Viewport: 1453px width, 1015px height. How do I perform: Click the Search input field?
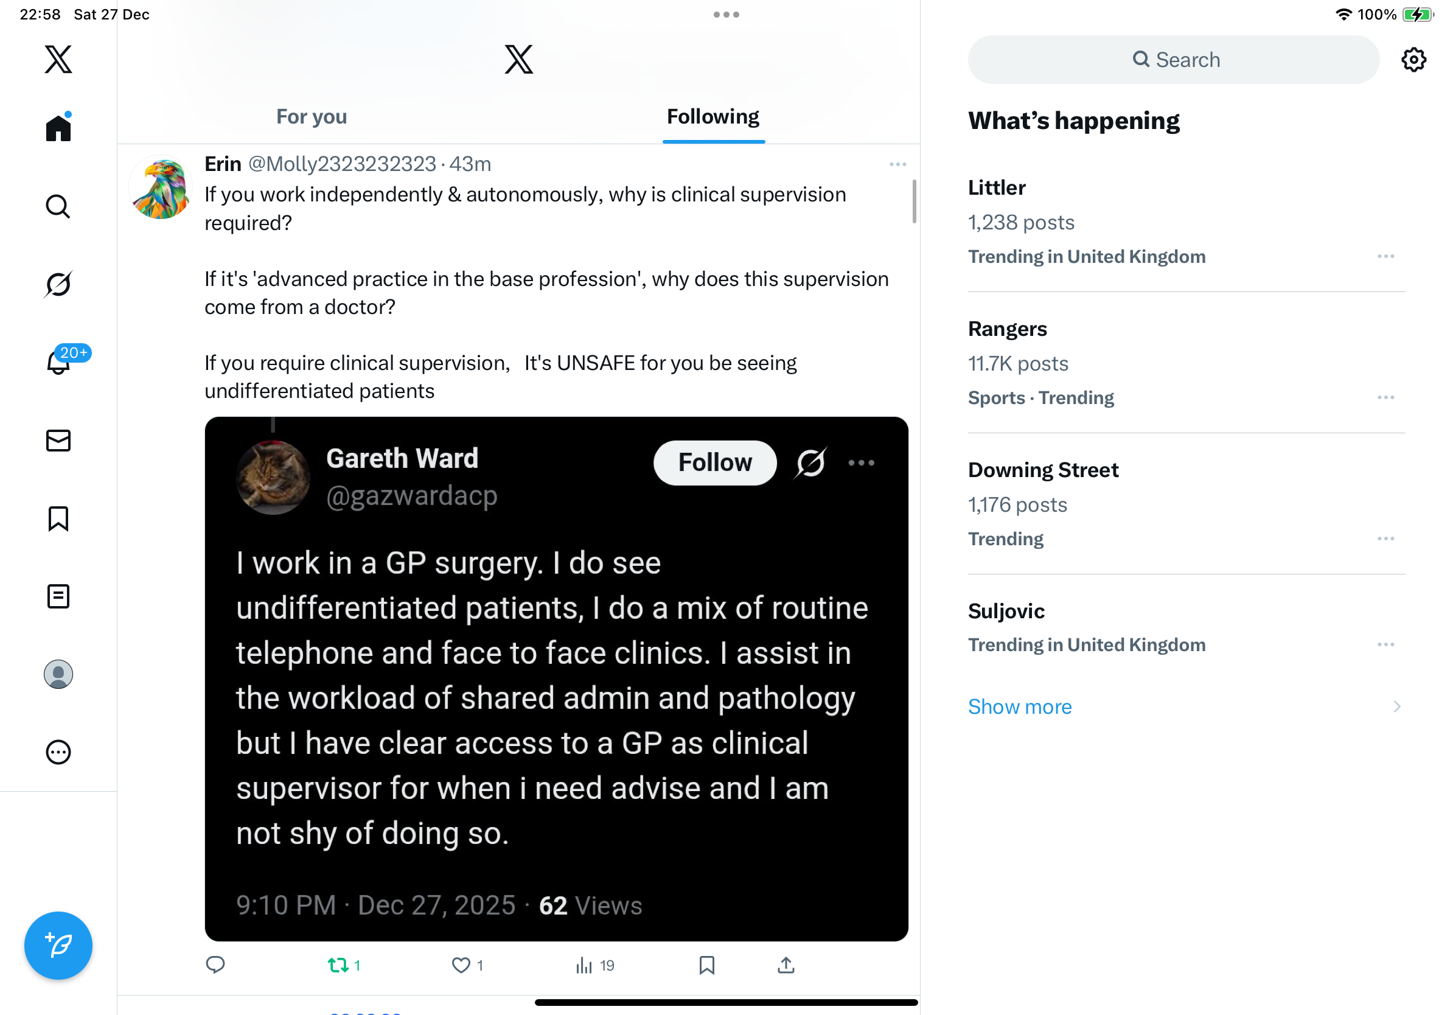click(1173, 60)
